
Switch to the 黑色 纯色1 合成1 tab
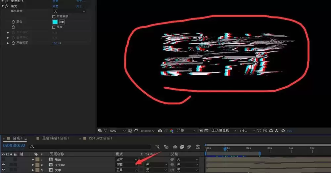(x=56, y=138)
